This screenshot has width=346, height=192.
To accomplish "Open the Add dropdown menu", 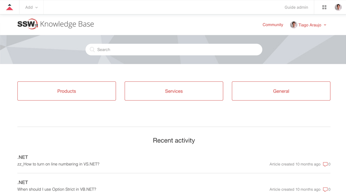I will tap(32, 7).
